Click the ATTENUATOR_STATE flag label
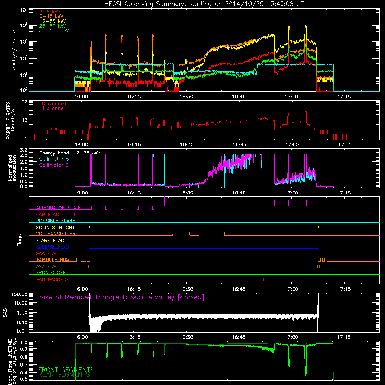This screenshot has height=385, width=385. tap(58, 208)
